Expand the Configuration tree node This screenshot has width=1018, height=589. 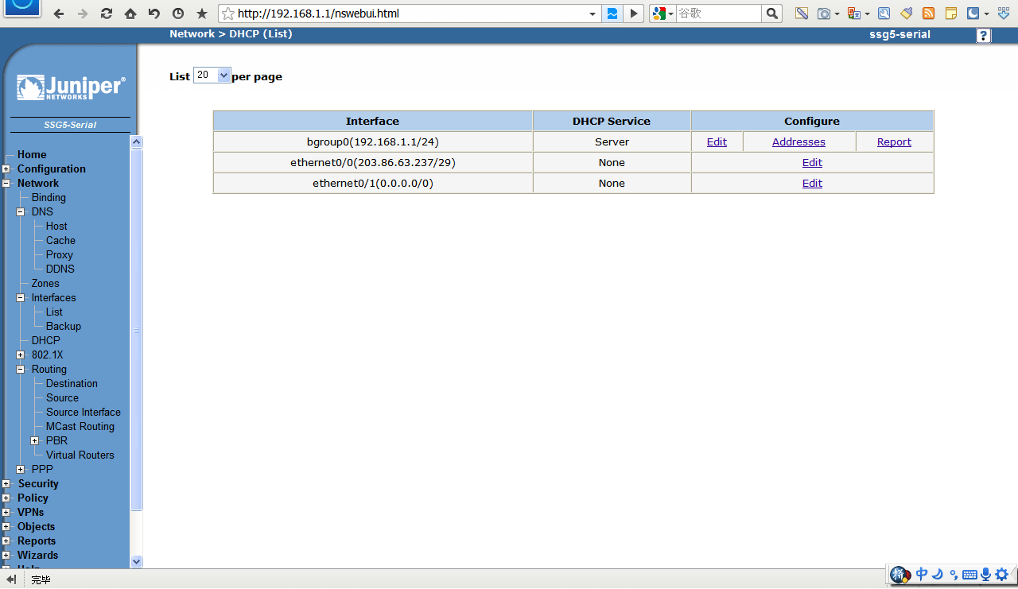6,169
